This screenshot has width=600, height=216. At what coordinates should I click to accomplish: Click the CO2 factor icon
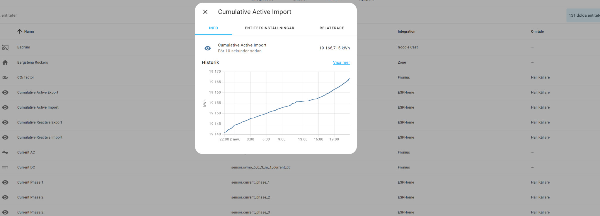coord(5,77)
